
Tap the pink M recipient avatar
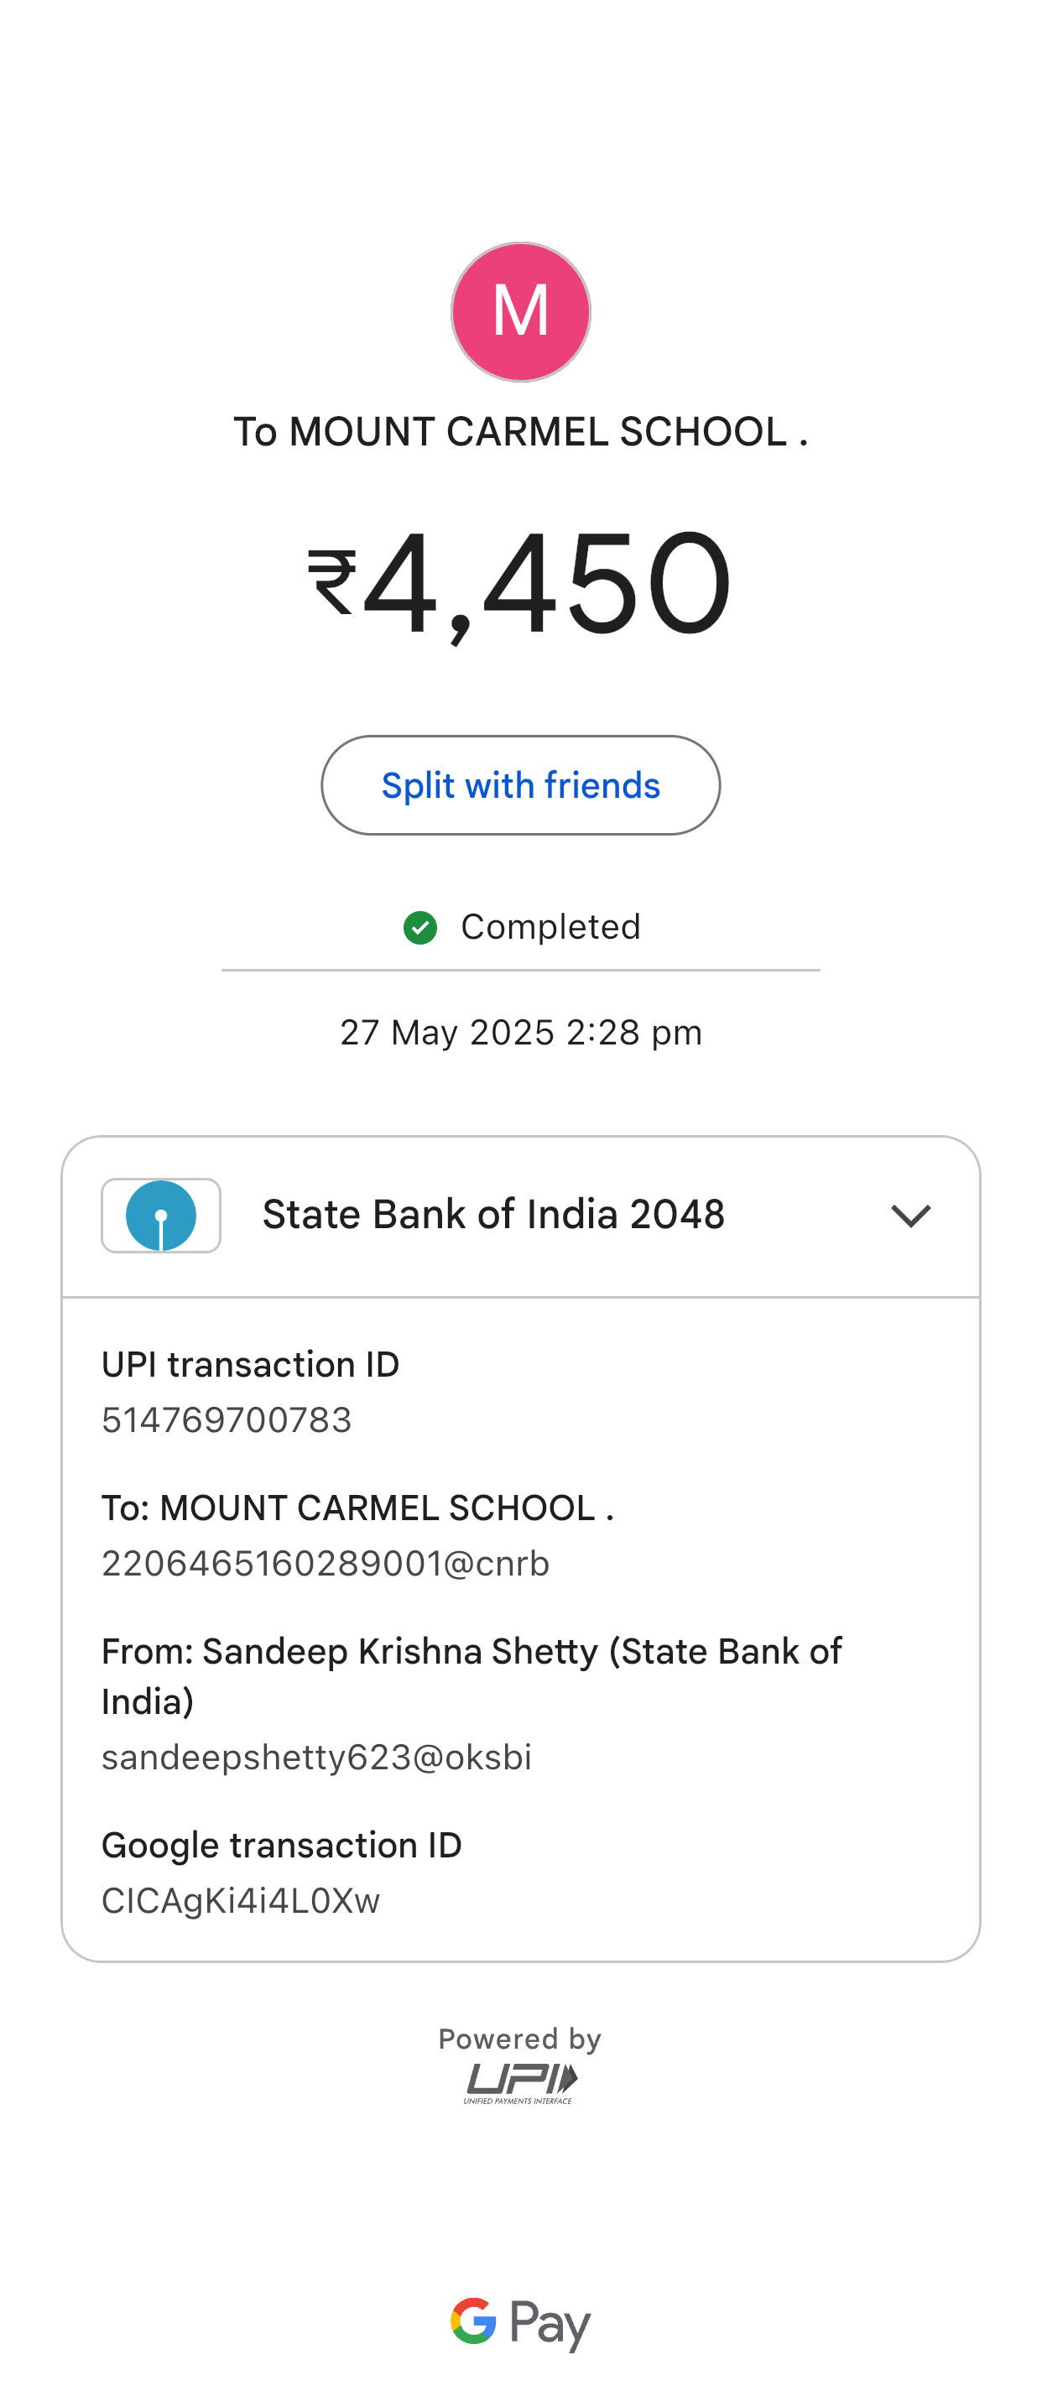(x=521, y=311)
